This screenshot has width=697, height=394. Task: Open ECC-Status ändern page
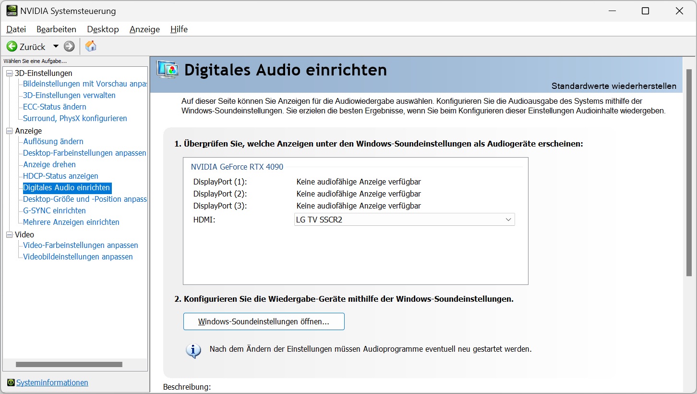click(55, 107)
